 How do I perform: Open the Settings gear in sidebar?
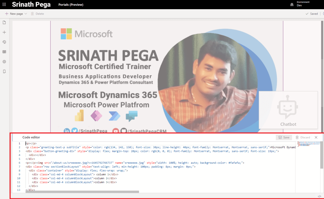coord(4,62)
